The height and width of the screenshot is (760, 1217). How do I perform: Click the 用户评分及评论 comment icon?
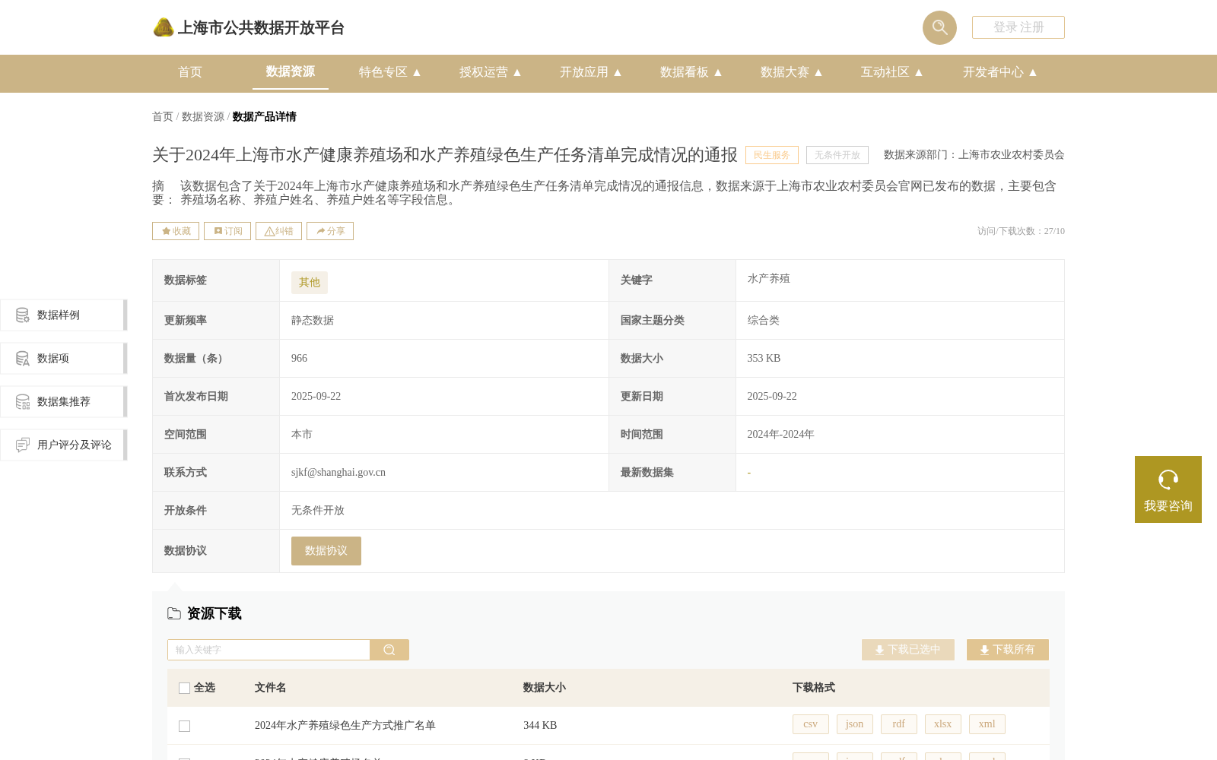point(23,445)
